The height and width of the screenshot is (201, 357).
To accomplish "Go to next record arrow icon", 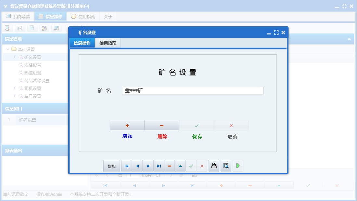I will [148, 166].
